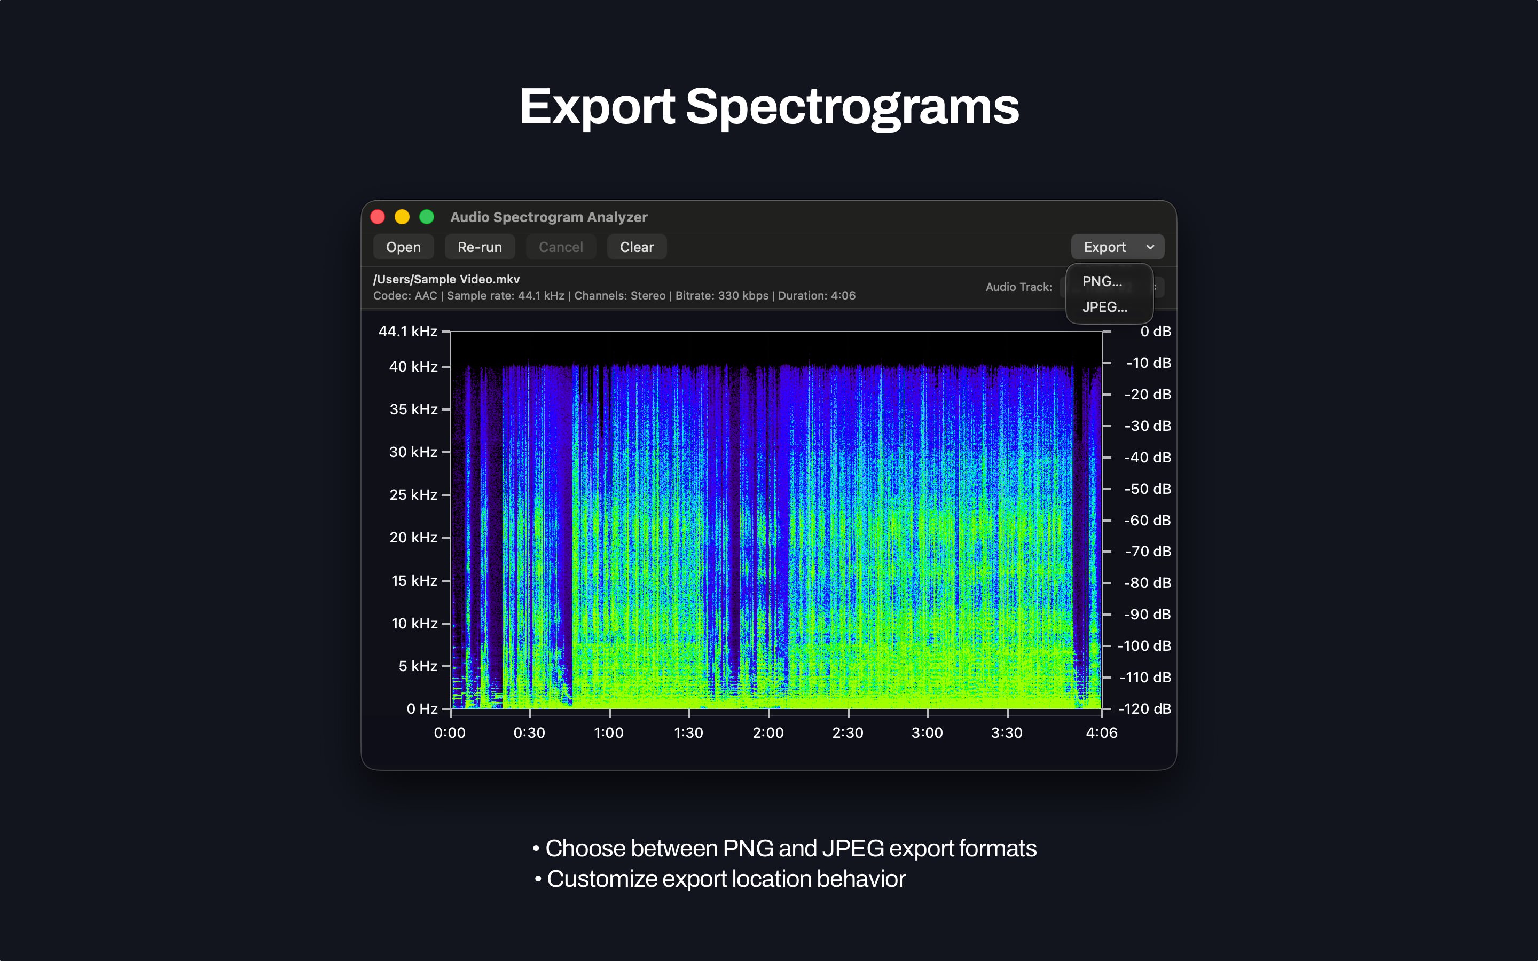Click the 0 Hz axis label
Image resolution: width=1538 pixels, height=961 pixels.
[x=422, y=708]
